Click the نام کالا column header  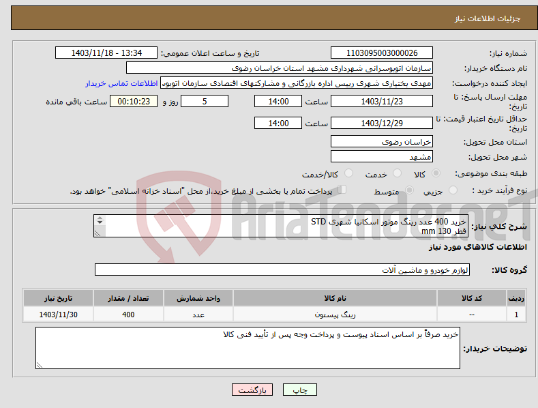click(x=335, y=298)
